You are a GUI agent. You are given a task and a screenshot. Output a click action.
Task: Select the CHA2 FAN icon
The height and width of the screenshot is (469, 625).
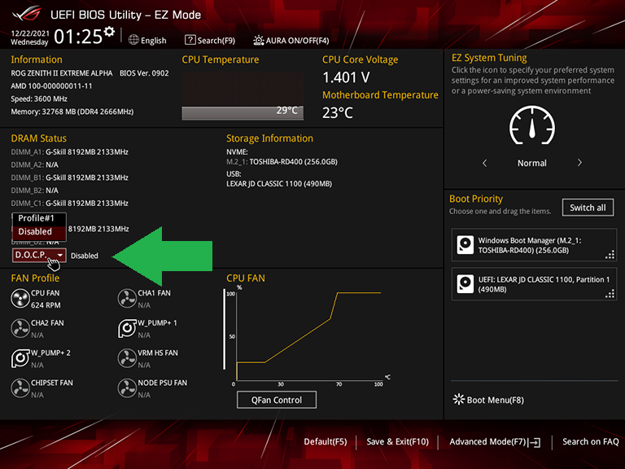tap(20, 329)
